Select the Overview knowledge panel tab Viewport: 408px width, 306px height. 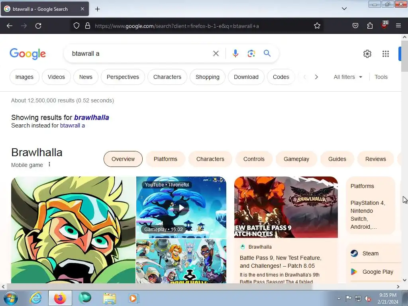tap(123, 159)
